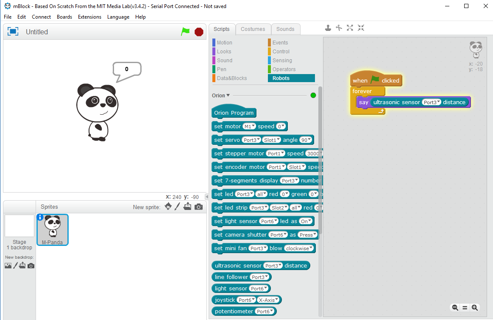Screen dimensions: 493x320
Task: Switch to the Sounds tab
Action: [x=285, y=29]
